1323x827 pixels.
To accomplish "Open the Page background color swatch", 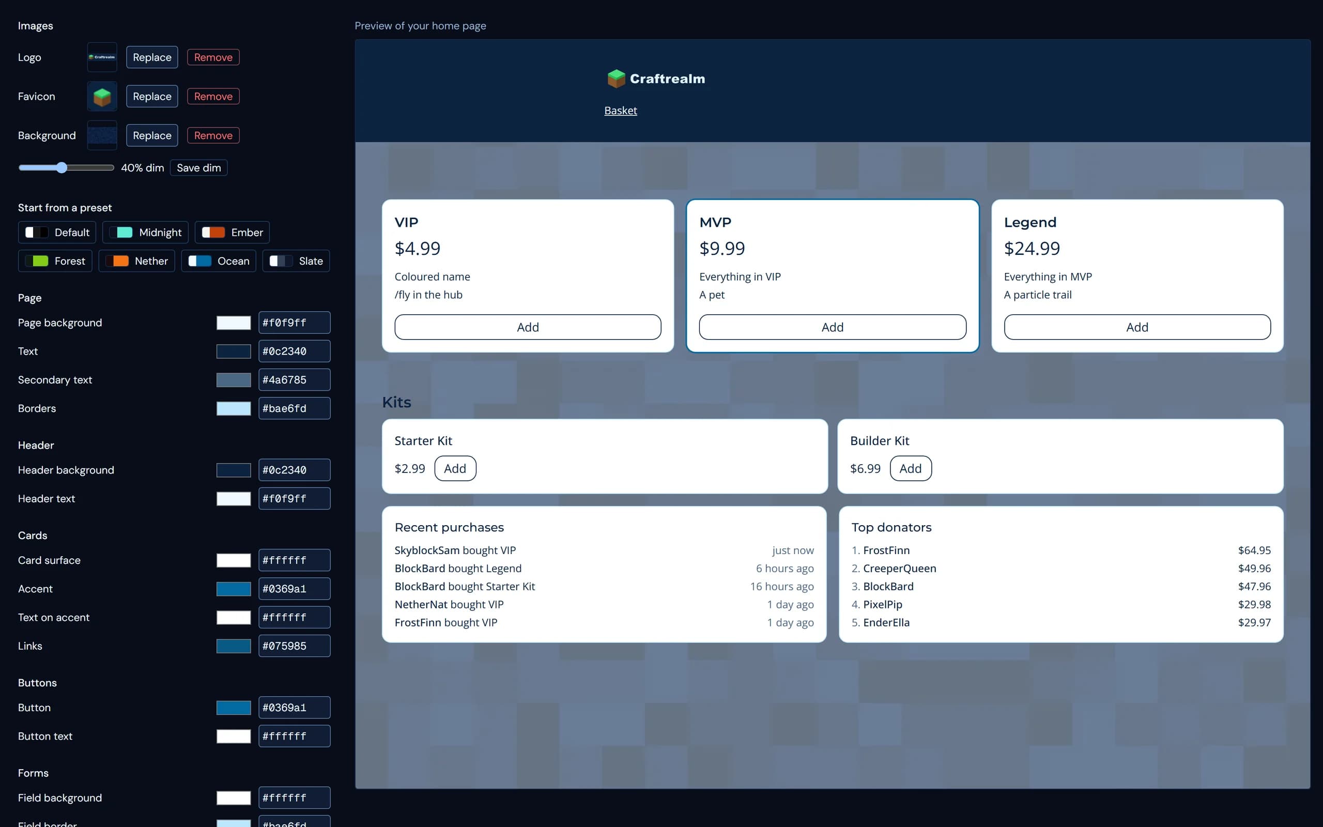I will click(x=234, y=323).
